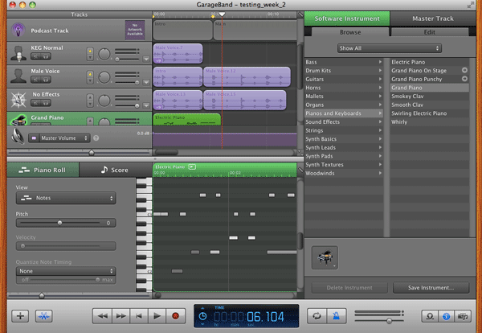The width and height of the screenshot is (482, 333).
Task: Click the Delete Instrument button
Action: pyautogui.click(x=349, y=287)
